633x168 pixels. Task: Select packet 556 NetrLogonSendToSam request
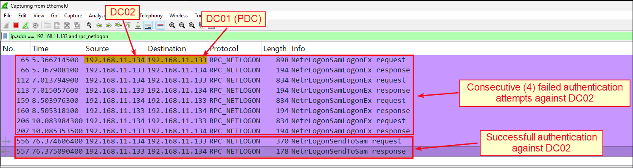(346, 141)
